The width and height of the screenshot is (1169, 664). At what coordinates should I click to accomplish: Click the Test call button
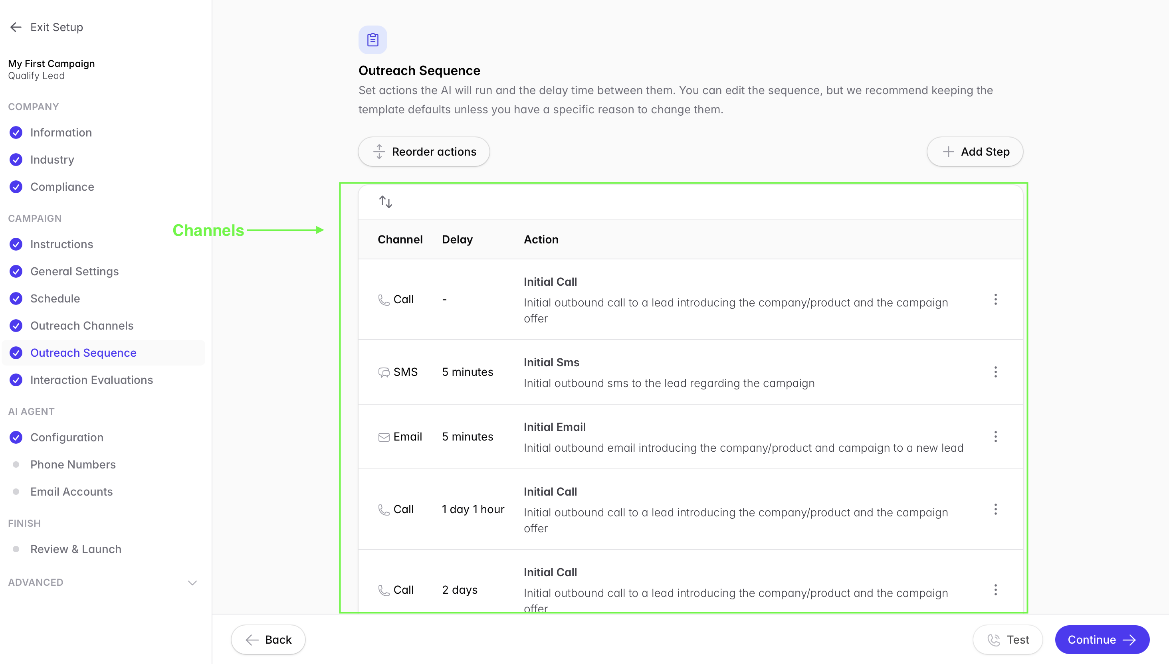[1007, 640]
